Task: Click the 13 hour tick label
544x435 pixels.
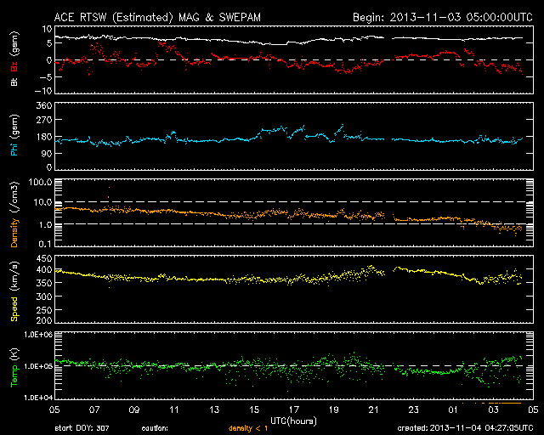Action: 214,410
